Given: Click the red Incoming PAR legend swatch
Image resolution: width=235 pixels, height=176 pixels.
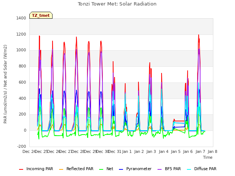Looking at the screenshot, I should coord(21,169).
